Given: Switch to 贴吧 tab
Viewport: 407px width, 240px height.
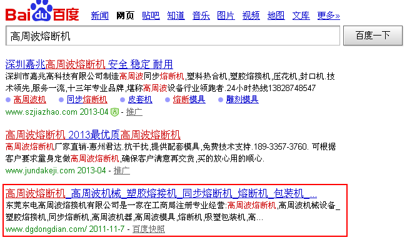Looking at the screenshot, I should click(151, 16).
